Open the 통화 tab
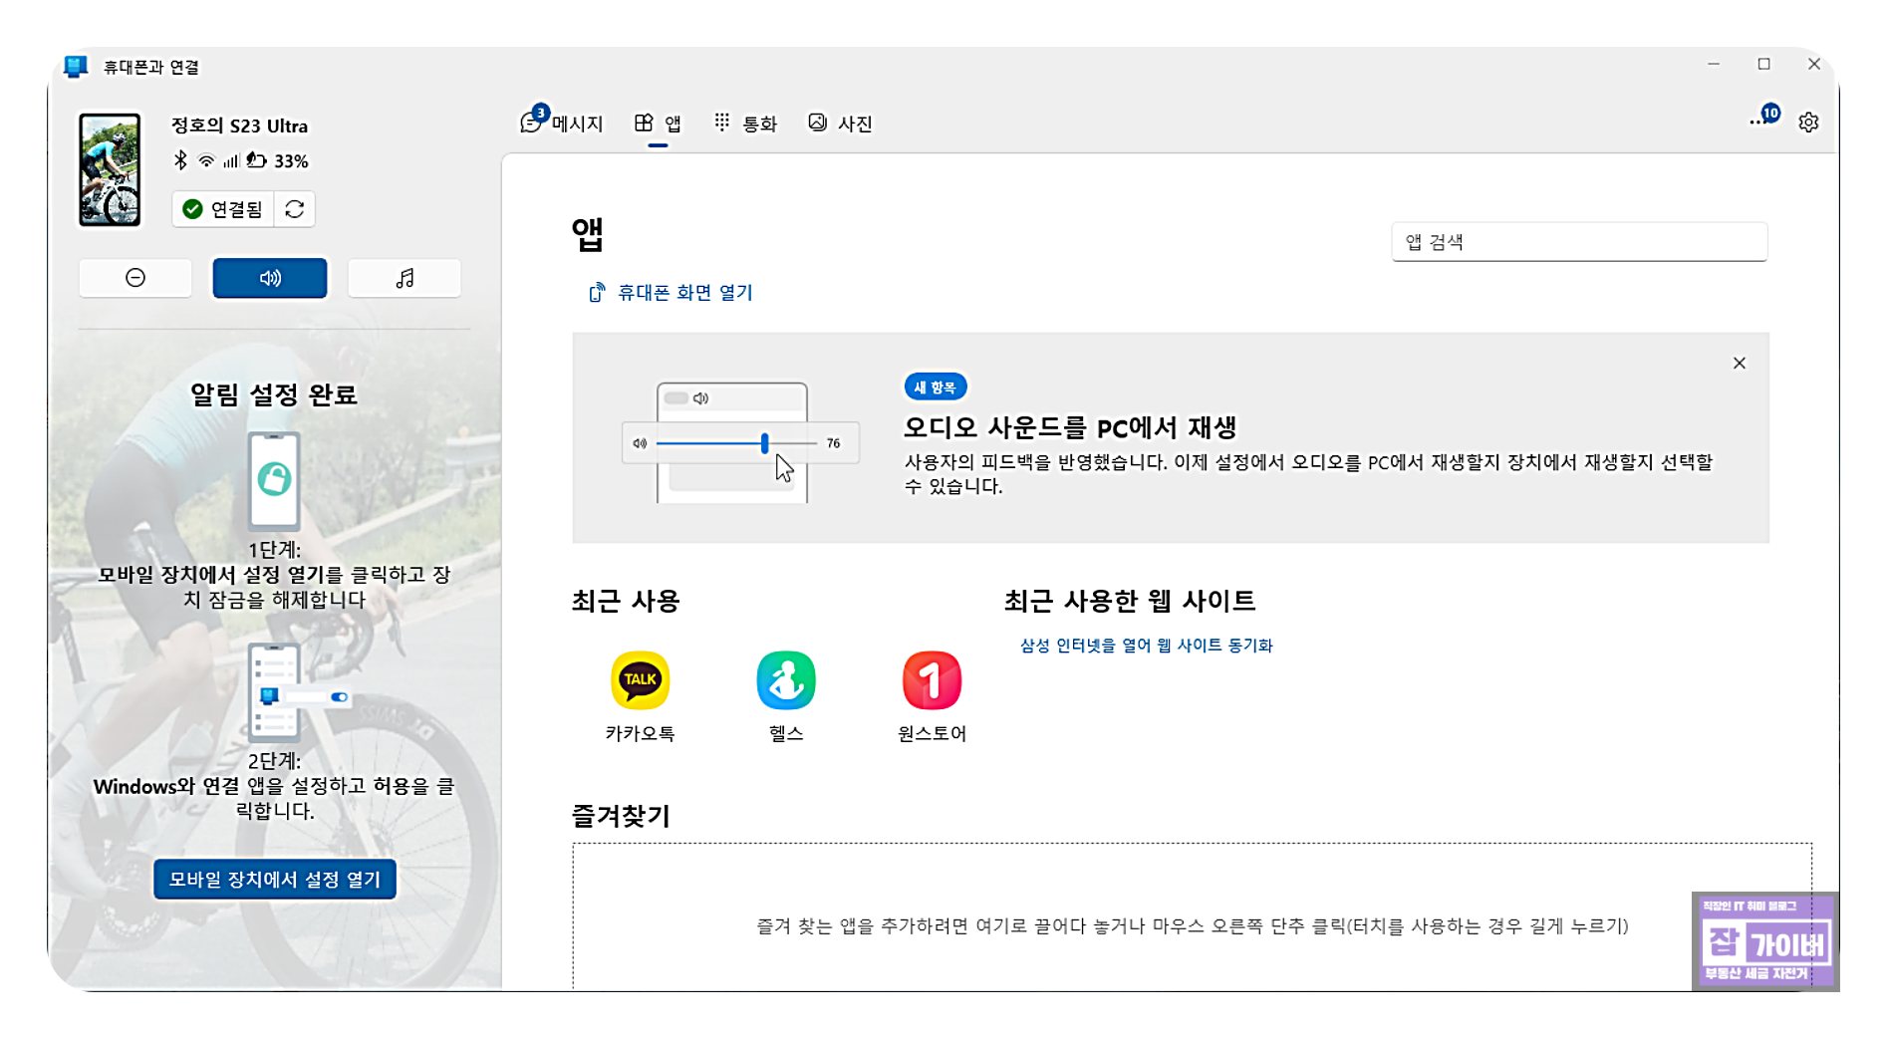 747,122
